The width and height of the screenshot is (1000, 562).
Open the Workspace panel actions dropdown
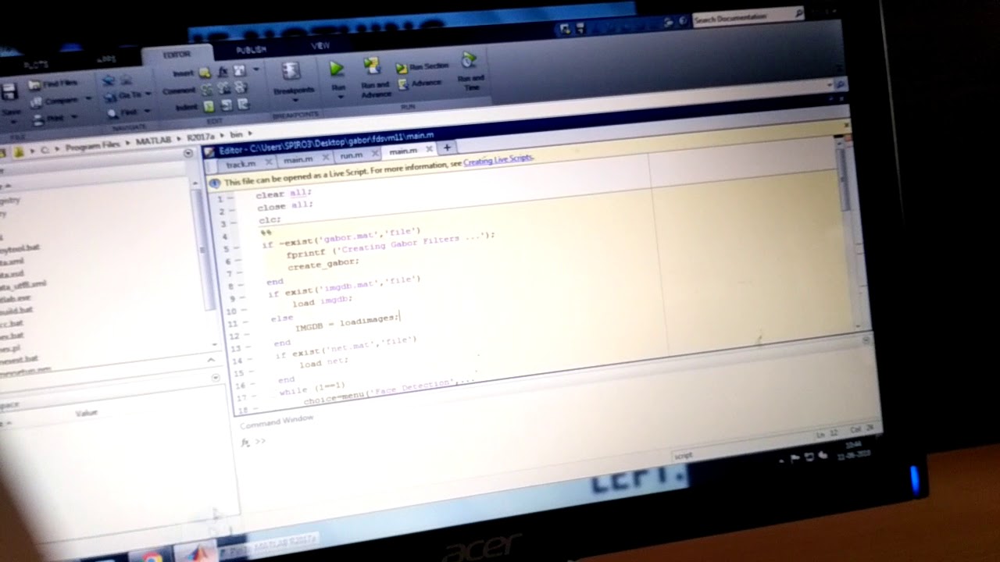click(x=216, y=378)
